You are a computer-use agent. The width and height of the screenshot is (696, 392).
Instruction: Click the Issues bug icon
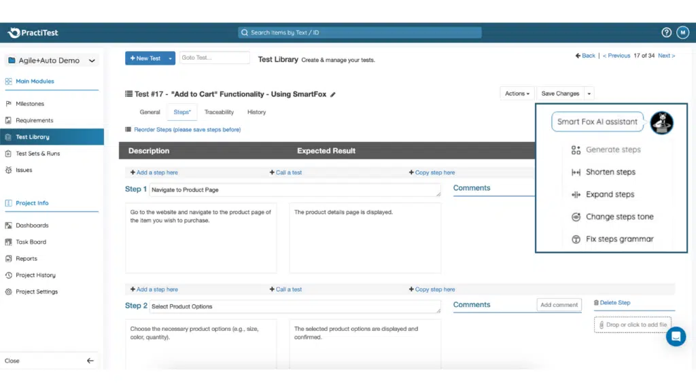coord(9,171)
